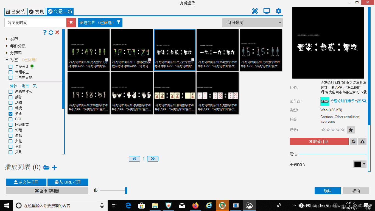Screen dimensions: 375x211
Task: Search creator with magnifier beside 冷高轮时间版权出品
Action: point(364,101)
